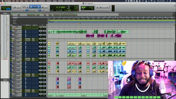
Task: Open the Track menu
Action: coord(26,1)
